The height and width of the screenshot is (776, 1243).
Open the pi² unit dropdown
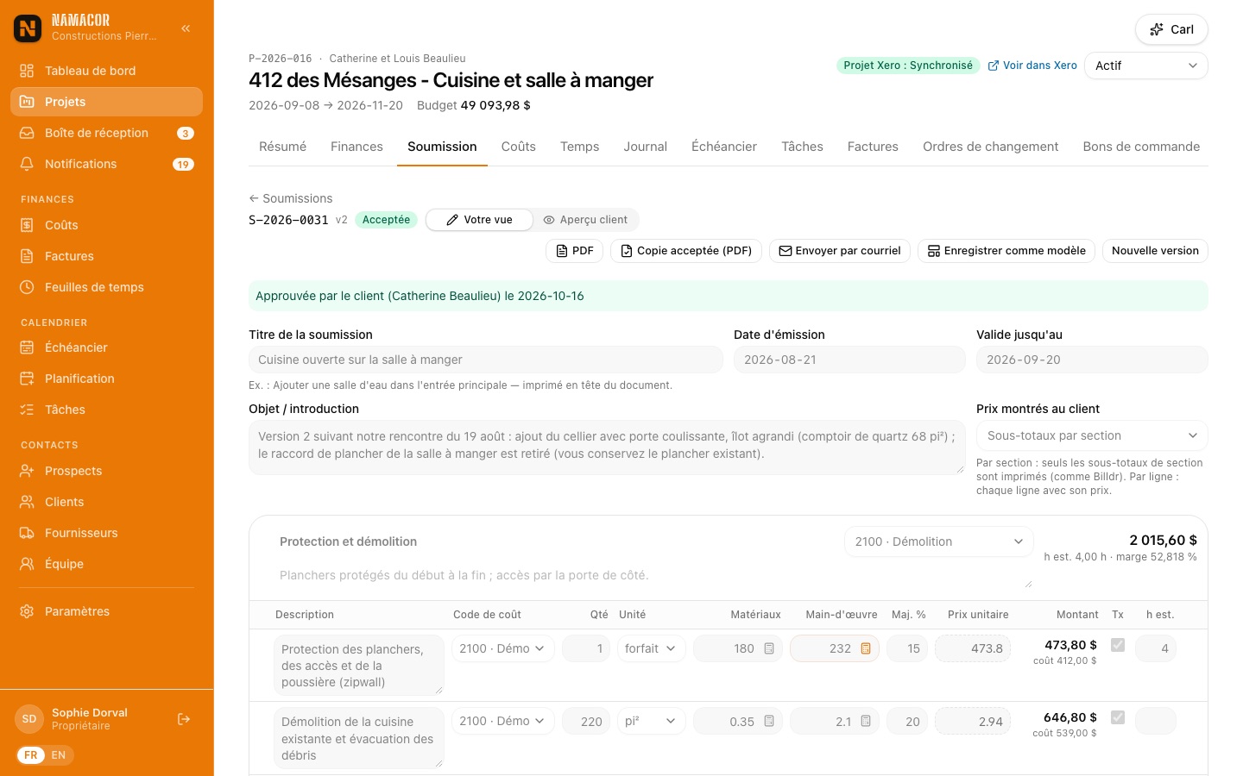[651, 721]
